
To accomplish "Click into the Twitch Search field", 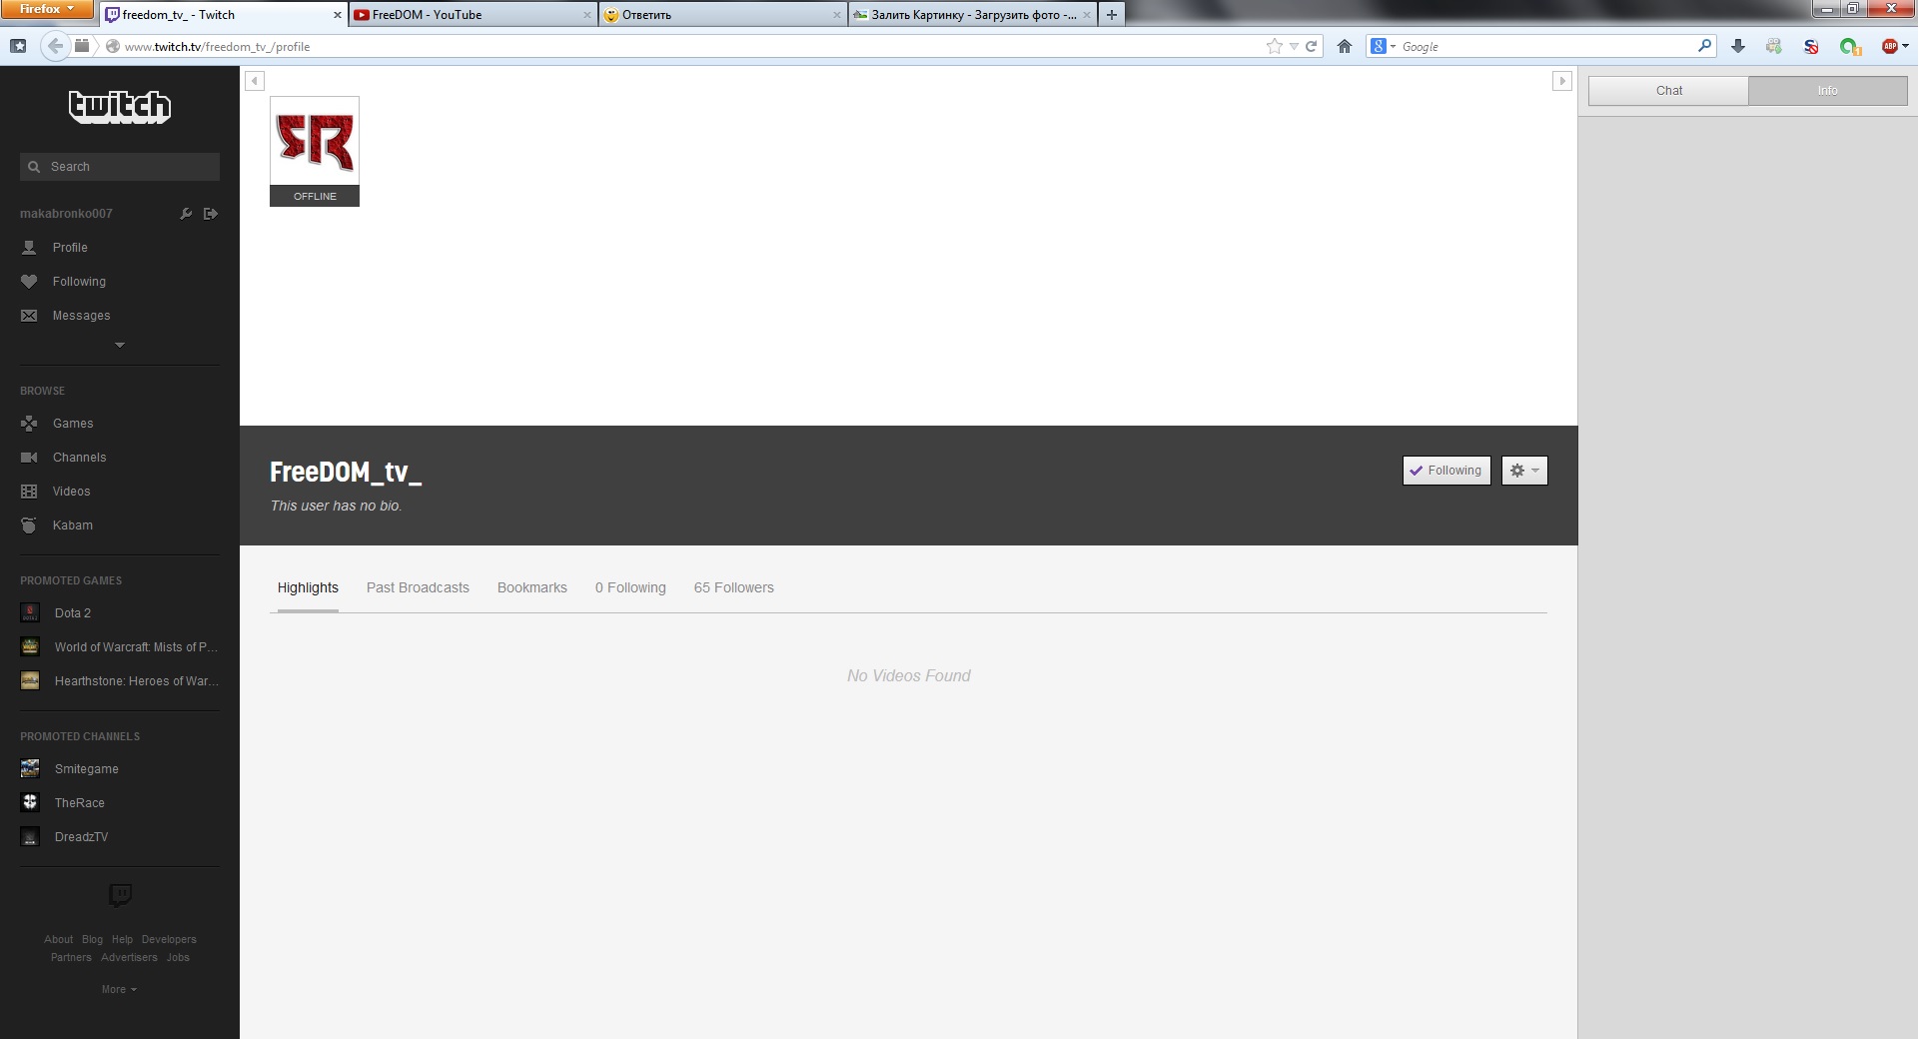I will pyautogui.click(x=120, y=167).
